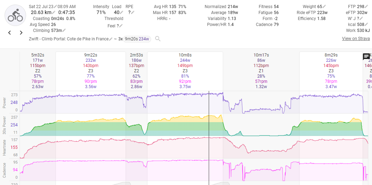This screenshot has height=185, width=372.
Task: Edit Weight 65 pencil icon
Action: (x=324, y=7)
